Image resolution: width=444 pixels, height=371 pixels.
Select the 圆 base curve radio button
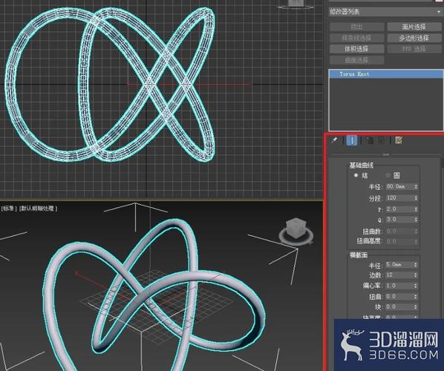tap(388, 176)
